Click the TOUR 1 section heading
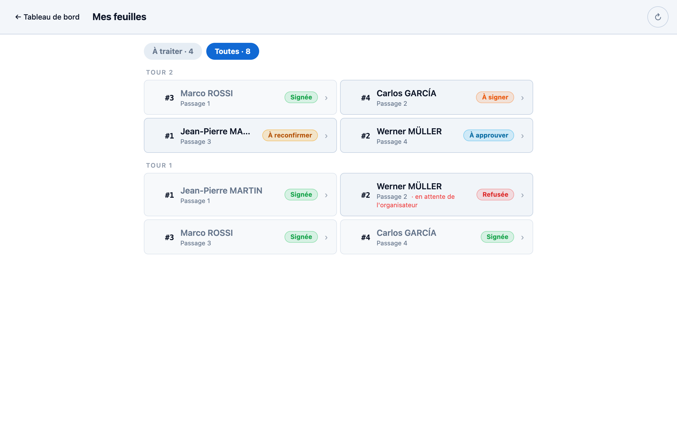Screen dimensions: 677x423 pos(159,165)
